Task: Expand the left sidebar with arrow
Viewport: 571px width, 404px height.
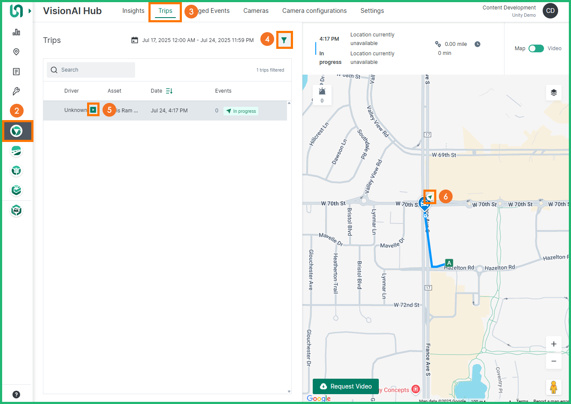Action: click(30, 11)
